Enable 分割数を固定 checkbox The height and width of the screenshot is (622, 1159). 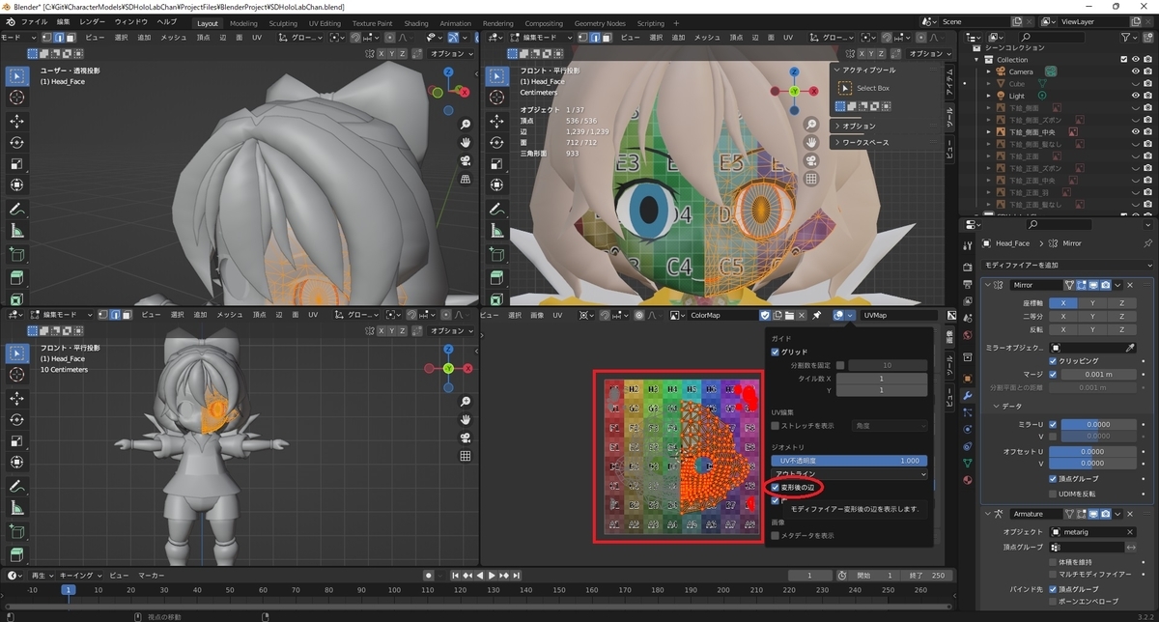pyautogui.click(x=840, y=365)
